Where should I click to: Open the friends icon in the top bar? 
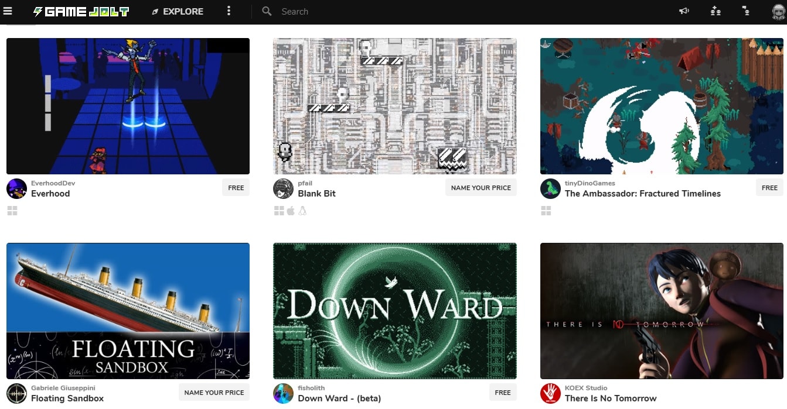715,11
